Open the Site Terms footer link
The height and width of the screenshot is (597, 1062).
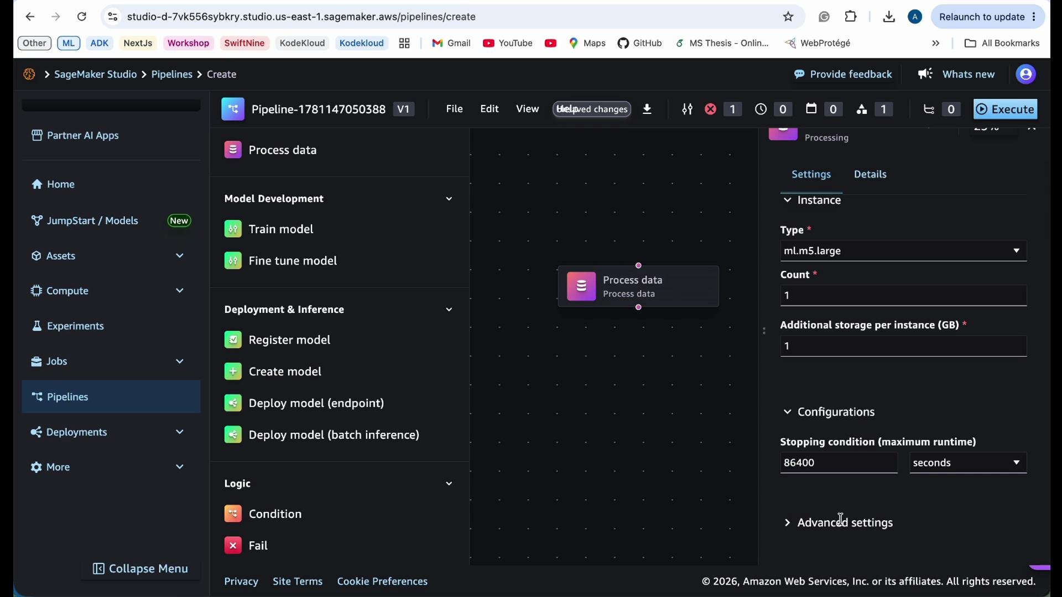pyautogui.click(x=298, y=582)
